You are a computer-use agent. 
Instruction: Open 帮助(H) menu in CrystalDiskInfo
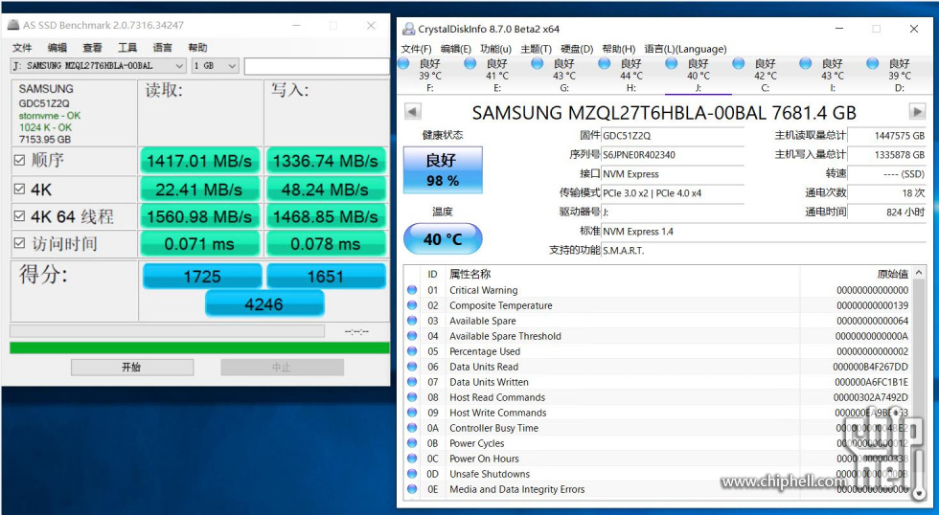(619, 49)
